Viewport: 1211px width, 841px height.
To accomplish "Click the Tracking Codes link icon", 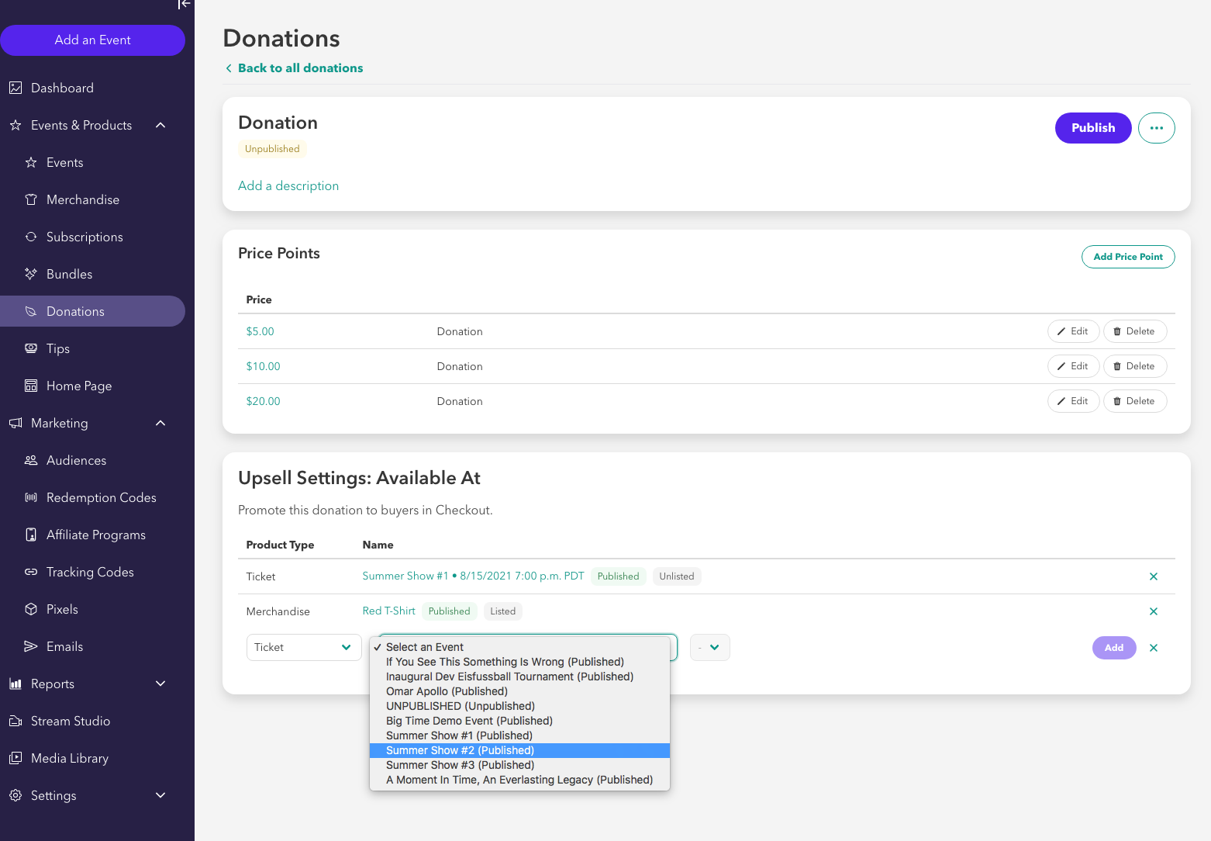I will (31, 573).
